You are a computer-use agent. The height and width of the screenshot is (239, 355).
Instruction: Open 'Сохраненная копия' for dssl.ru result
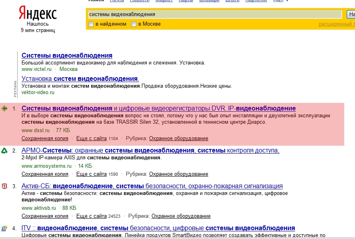(45, 139)
